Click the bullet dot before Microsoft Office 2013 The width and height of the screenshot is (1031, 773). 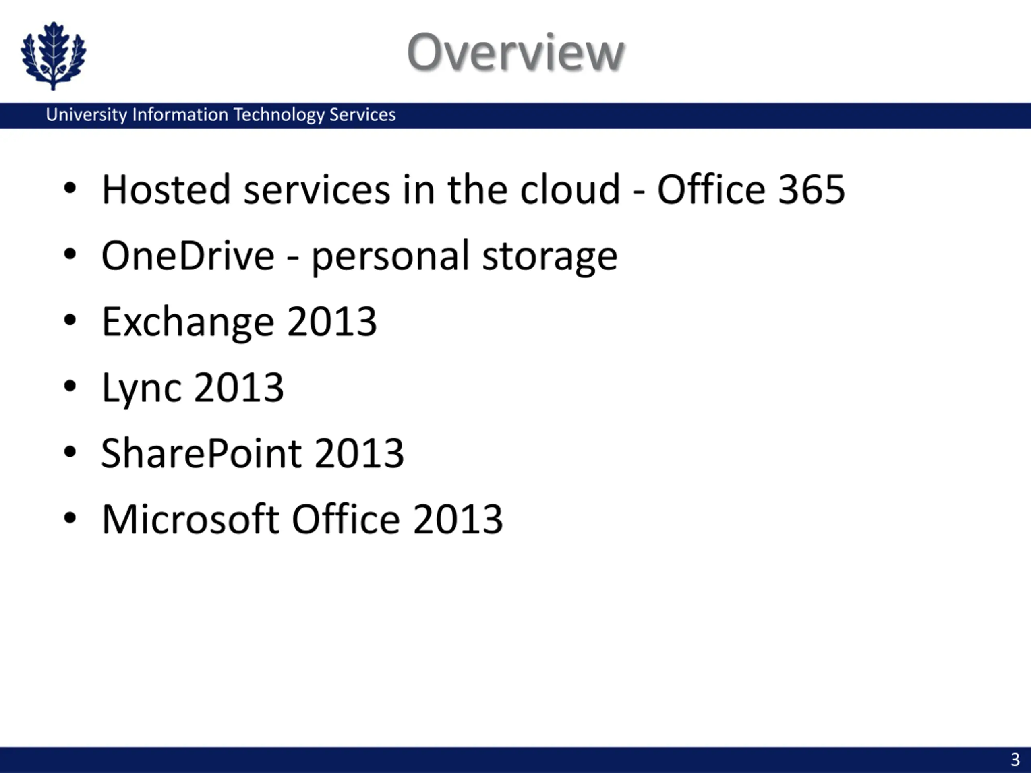click(x=70, y=518)
